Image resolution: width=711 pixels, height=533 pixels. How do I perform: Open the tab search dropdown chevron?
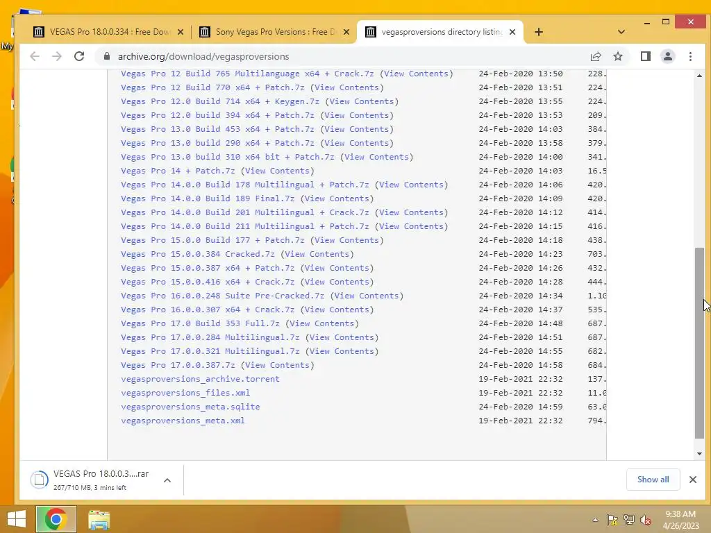pos(621,32)
